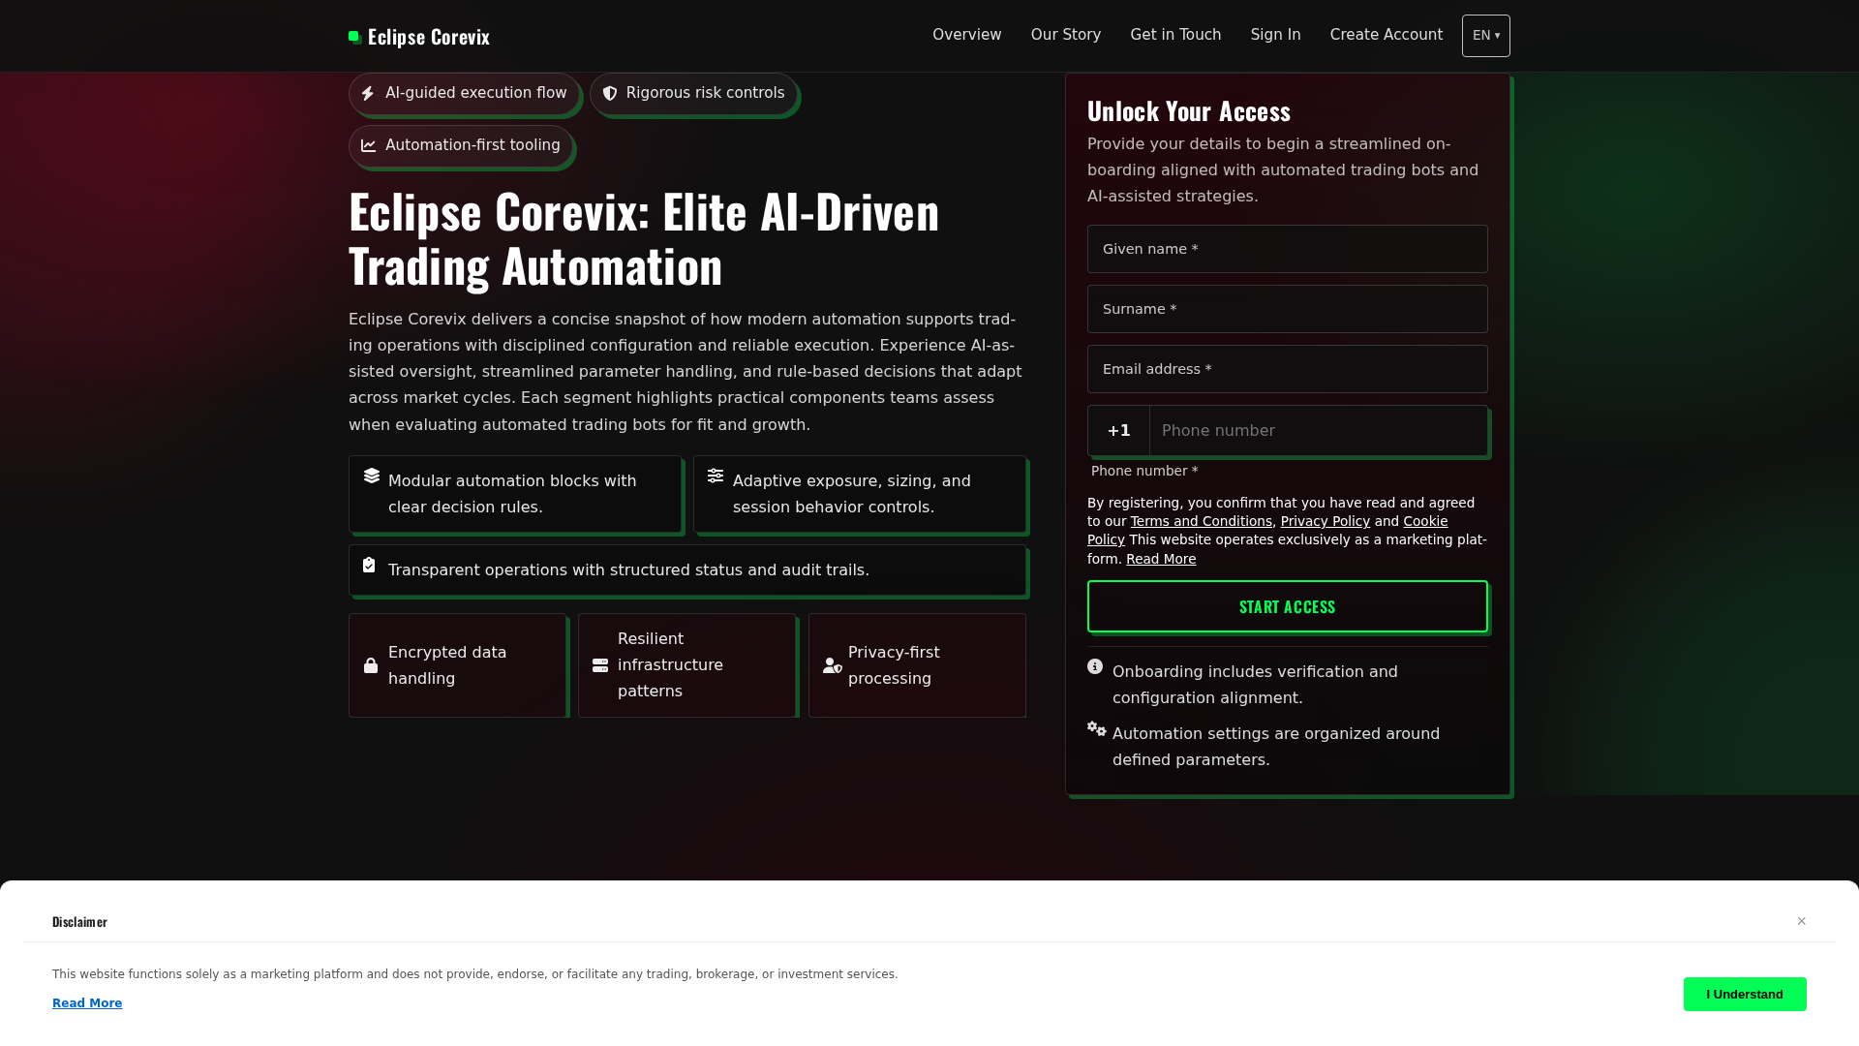Click the lightning bolt icon for AI-guided execution
Screen dimensions: 1859x1046
pyautogui.click(x=368, y=93)
